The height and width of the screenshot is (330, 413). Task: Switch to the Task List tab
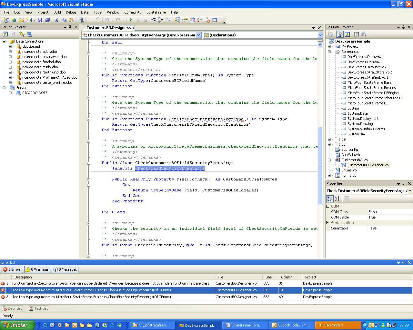pos(38,308)
